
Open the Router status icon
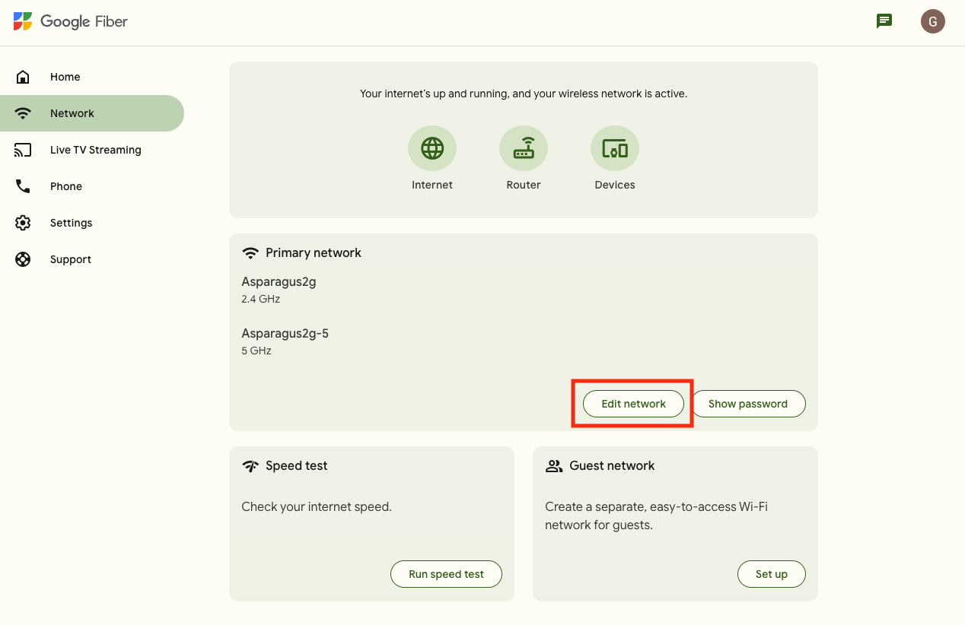524,148
